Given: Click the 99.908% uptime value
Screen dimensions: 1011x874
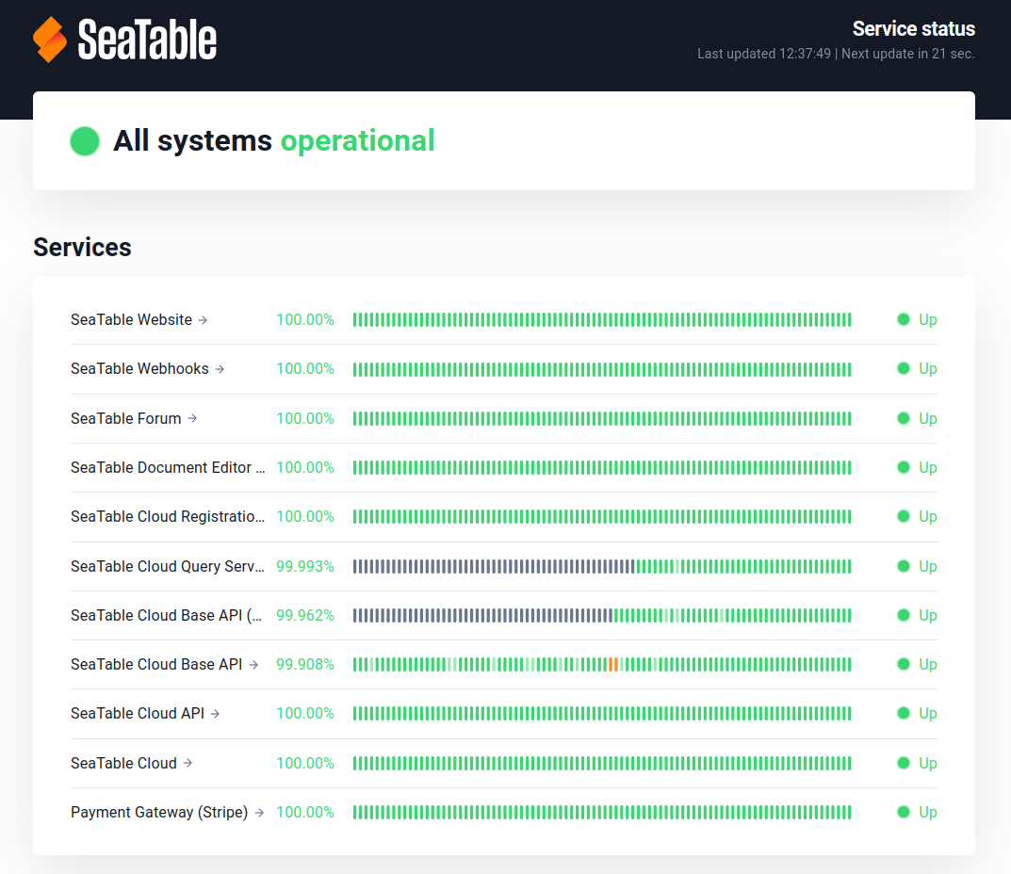Looking at the screenshot, I should pos(305,664).
